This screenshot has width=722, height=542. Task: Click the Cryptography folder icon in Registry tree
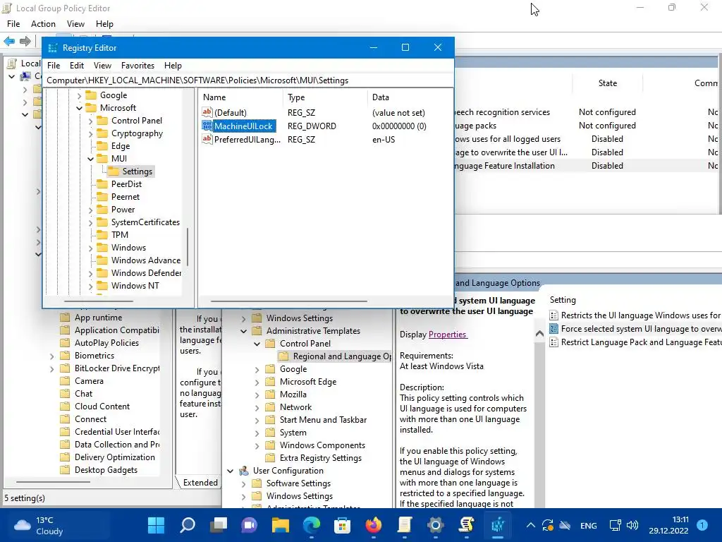[102, 133]
